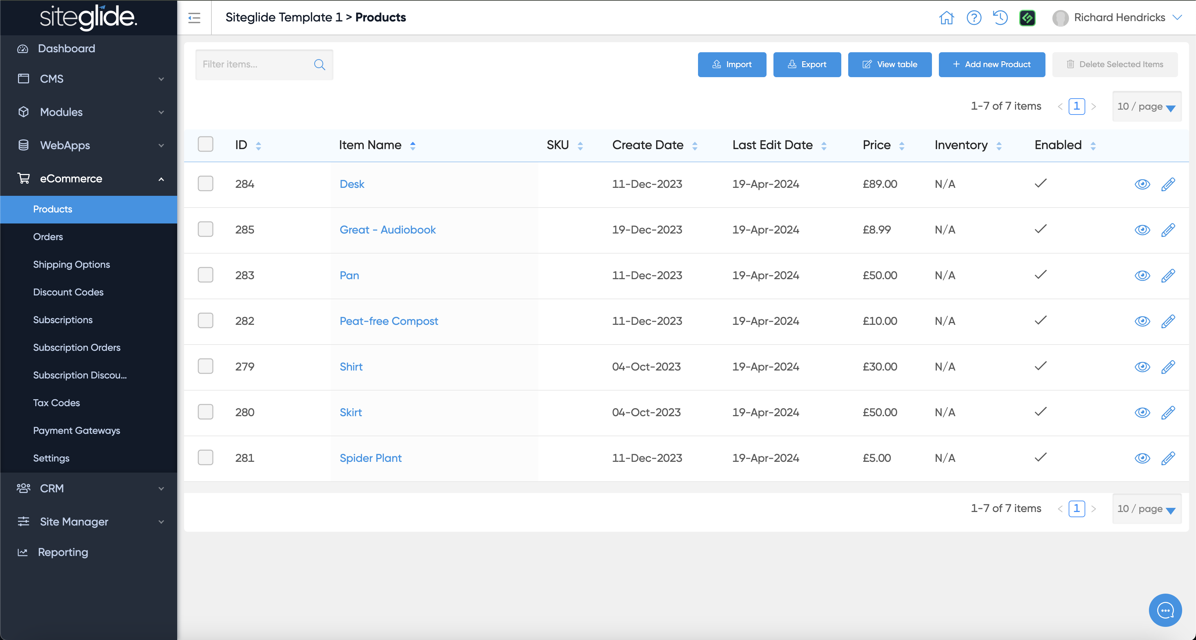Click the home icon in top bar
This screenshot has height=640, width=1196.
pyautogui.click(x=946, y=18)
